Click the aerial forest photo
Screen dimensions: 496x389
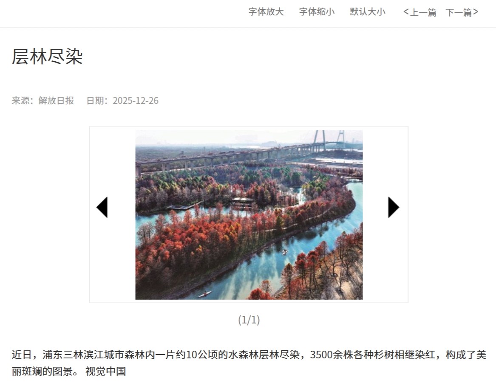(249, 215)
